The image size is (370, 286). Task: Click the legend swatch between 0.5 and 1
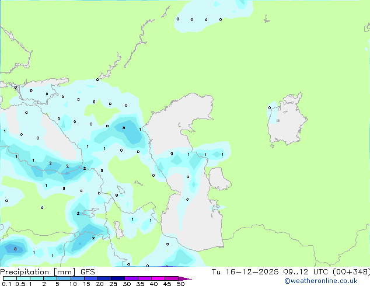point(23,278)
